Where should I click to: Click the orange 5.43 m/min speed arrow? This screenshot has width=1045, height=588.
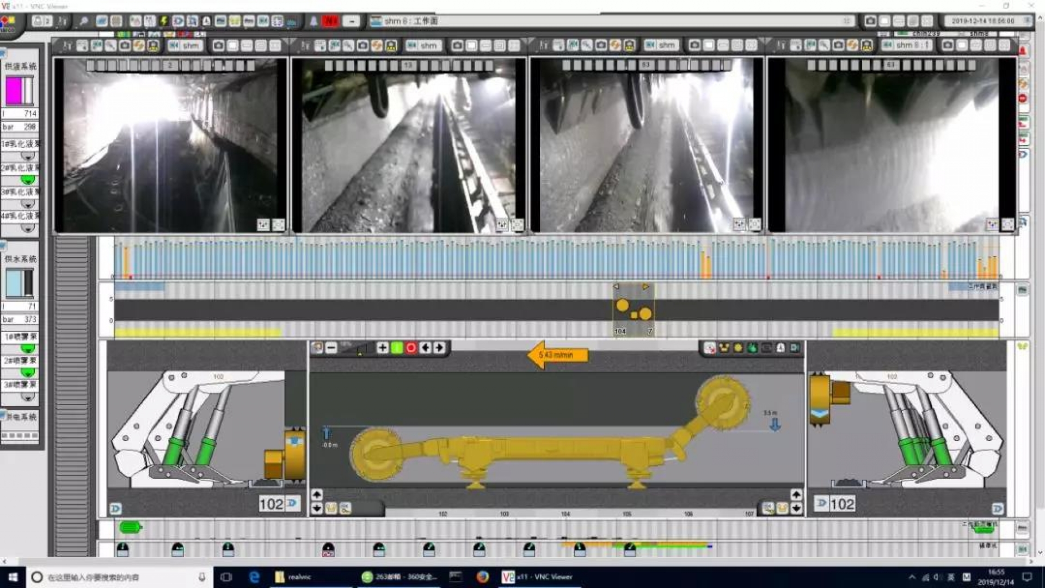557,355
